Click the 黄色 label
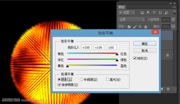 click(61, 66)
